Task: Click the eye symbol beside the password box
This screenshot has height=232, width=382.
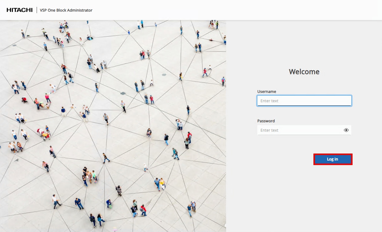Action: pos(346,130)
